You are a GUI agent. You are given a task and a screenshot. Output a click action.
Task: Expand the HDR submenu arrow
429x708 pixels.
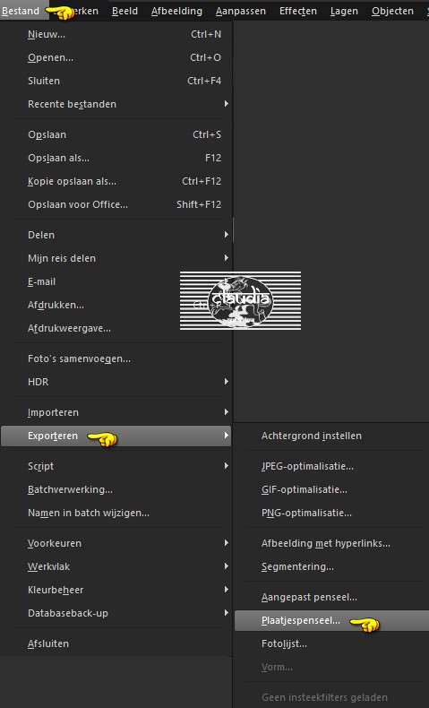pos(226,382)
